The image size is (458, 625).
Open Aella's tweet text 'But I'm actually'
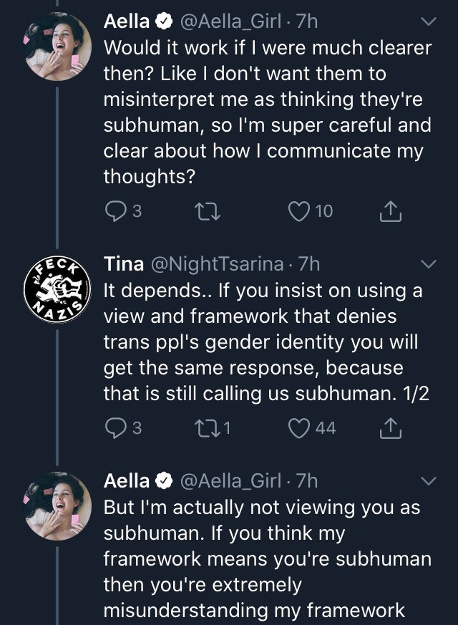pos(268,558)
